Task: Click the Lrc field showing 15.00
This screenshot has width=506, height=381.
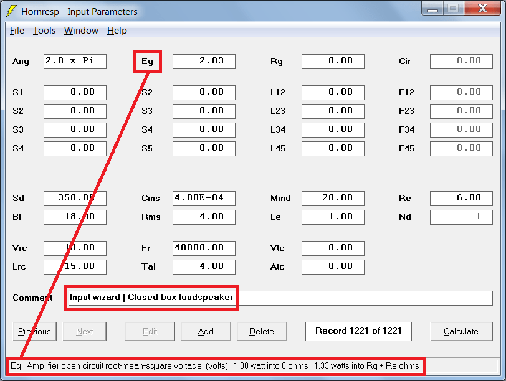Action: [75, 267]
